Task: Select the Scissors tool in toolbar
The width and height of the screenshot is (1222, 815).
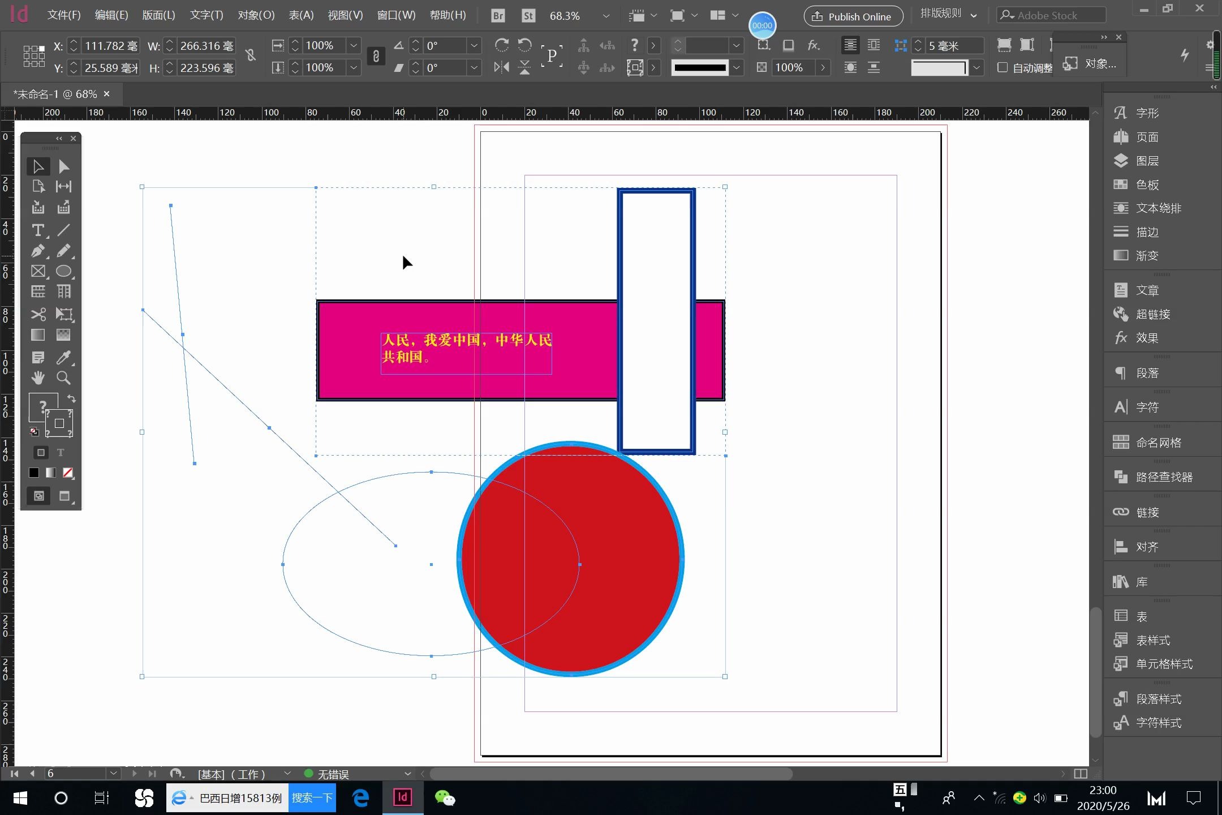Action: point(38,313)
